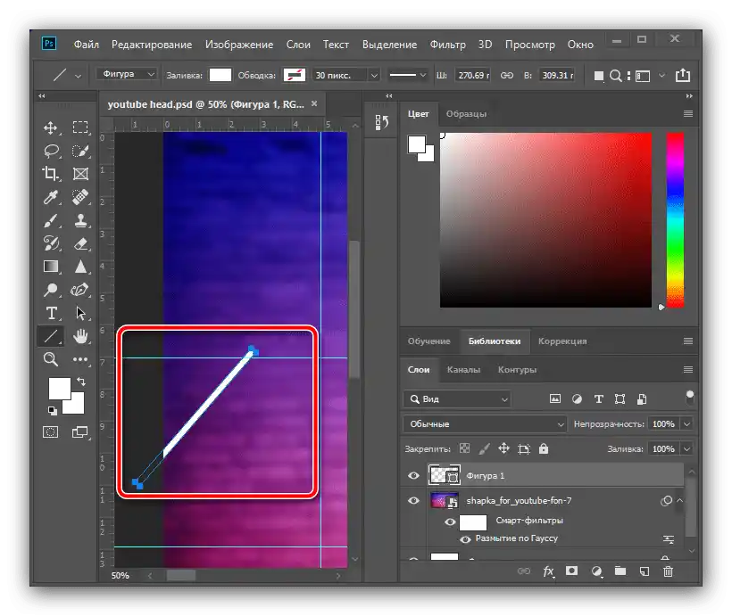
Task: Swap foreground and background colors
Action: pyautogui.click(x=81, y=381)
